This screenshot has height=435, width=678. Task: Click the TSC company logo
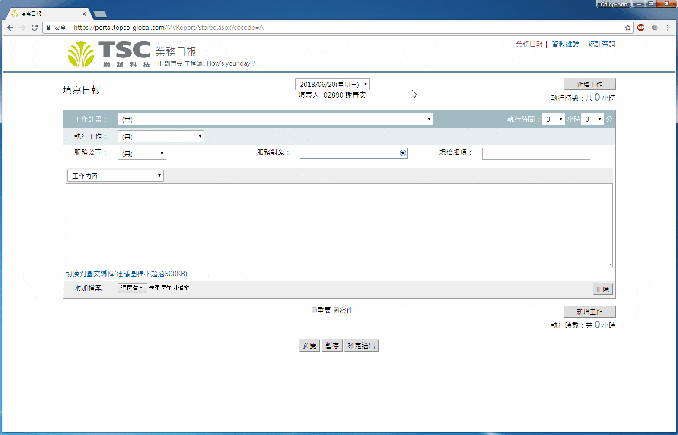click(109, 54)
